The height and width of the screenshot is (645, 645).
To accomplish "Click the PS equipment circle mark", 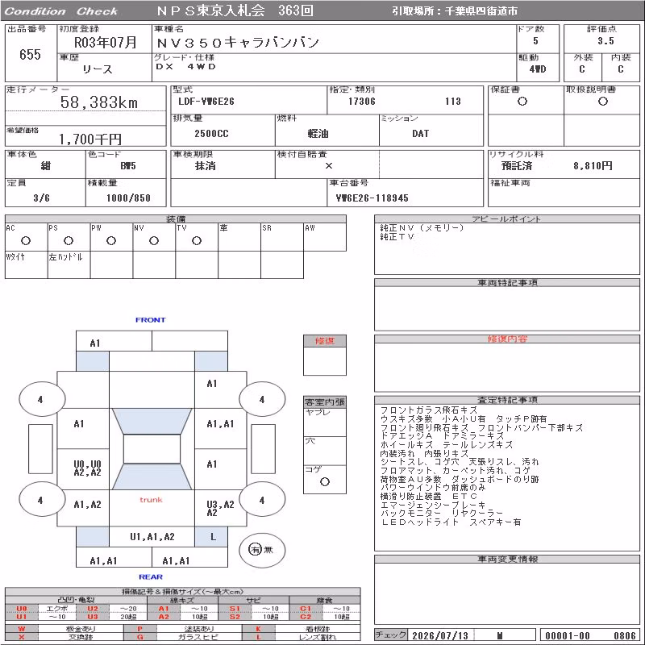I will click(69, 240).
